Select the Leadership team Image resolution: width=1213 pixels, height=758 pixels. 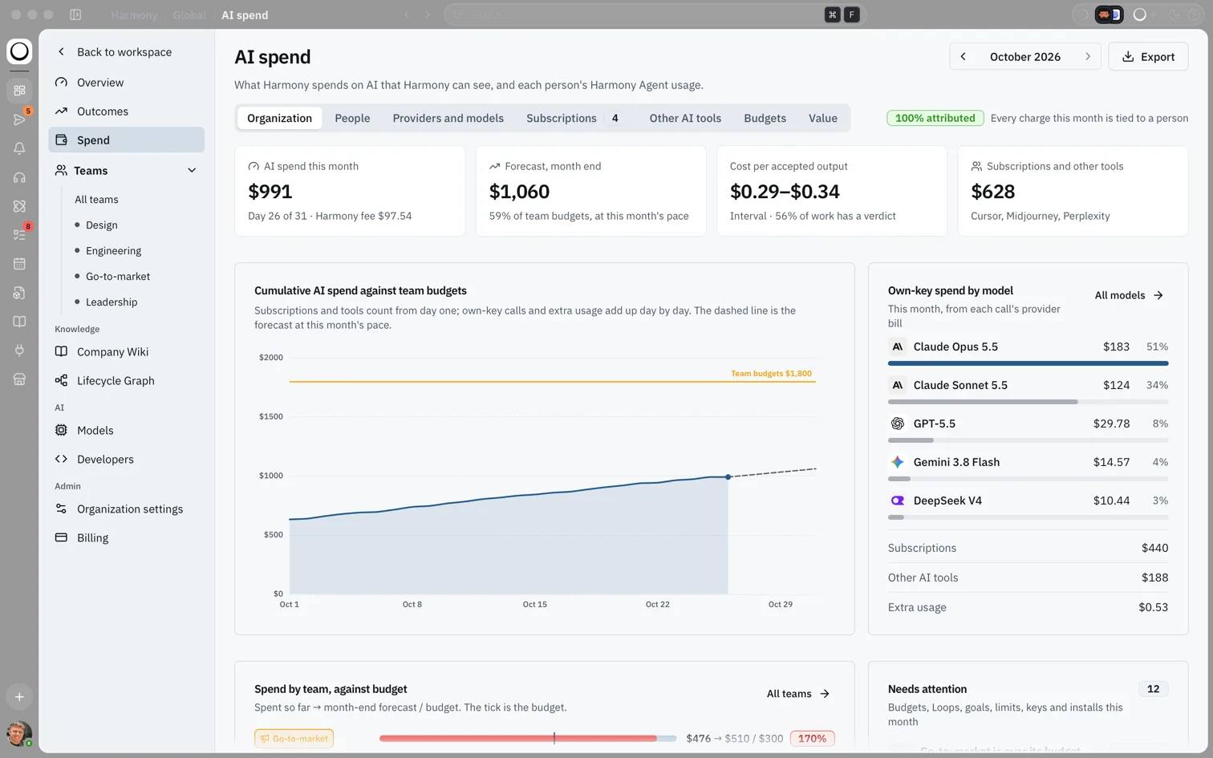pyautogui.click(x=112, y=302)
